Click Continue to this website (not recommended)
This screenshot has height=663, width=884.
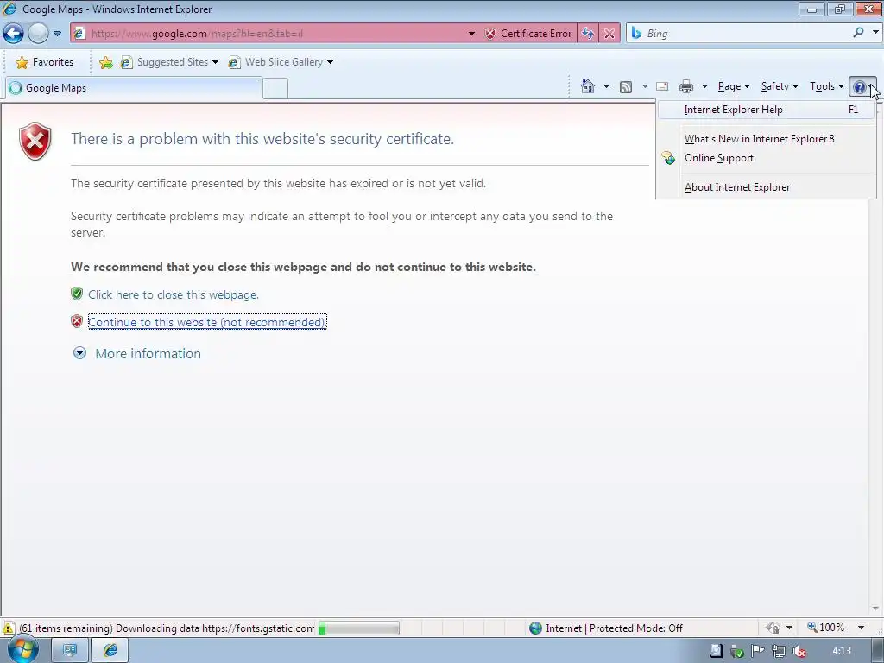[x=207, y=322]
